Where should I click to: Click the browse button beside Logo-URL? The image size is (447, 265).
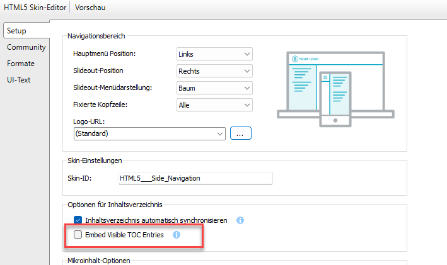(x=241, y=133)
